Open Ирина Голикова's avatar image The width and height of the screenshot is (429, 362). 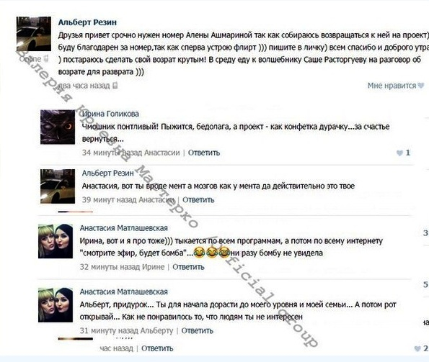58,127
